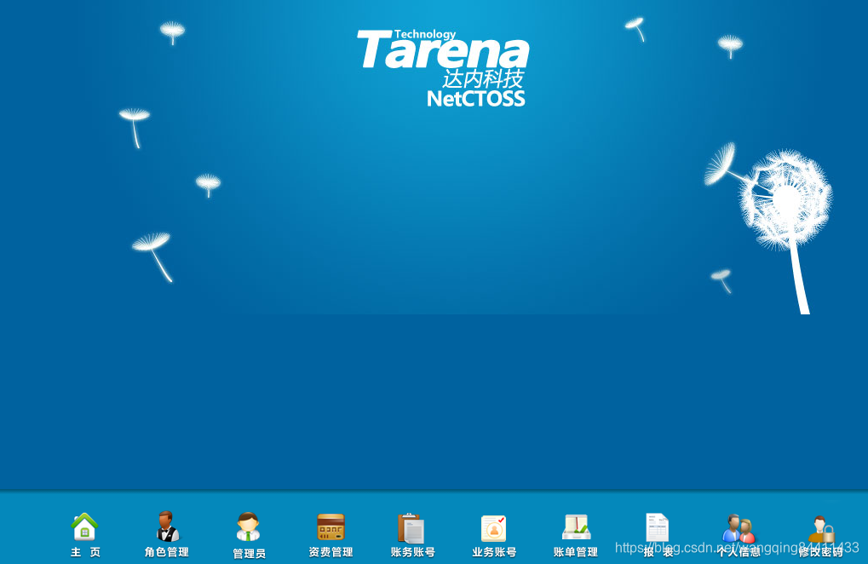This screenshot has height=564, width=868.
Task: Open the 主页 home icon
Action: [84, 527]
